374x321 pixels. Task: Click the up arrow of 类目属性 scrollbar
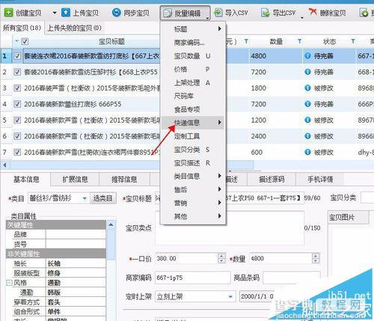111,225
